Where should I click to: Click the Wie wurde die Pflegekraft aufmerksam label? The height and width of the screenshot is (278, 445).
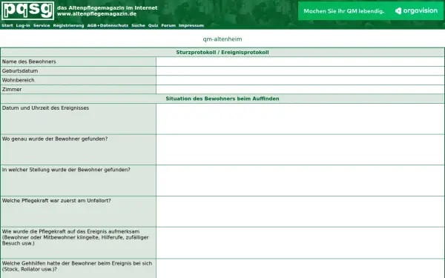pyautogui.click(x=75, y=237)
